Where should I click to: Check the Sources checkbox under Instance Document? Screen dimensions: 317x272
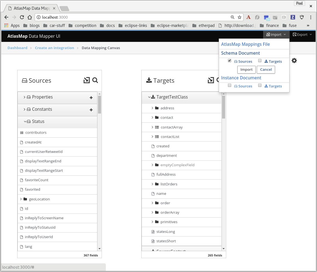230,85
